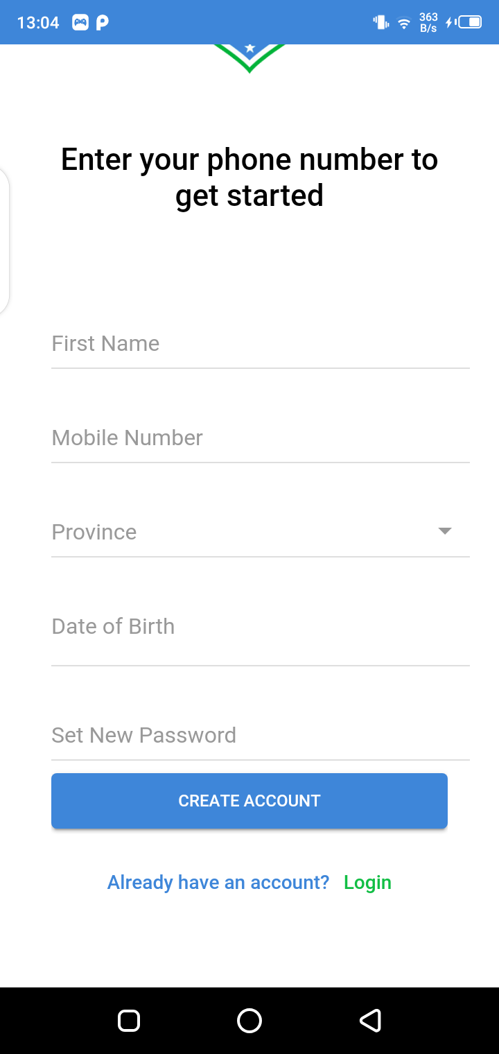
Task: Focus the First Name input field
Action: click(x=260, y=344)
